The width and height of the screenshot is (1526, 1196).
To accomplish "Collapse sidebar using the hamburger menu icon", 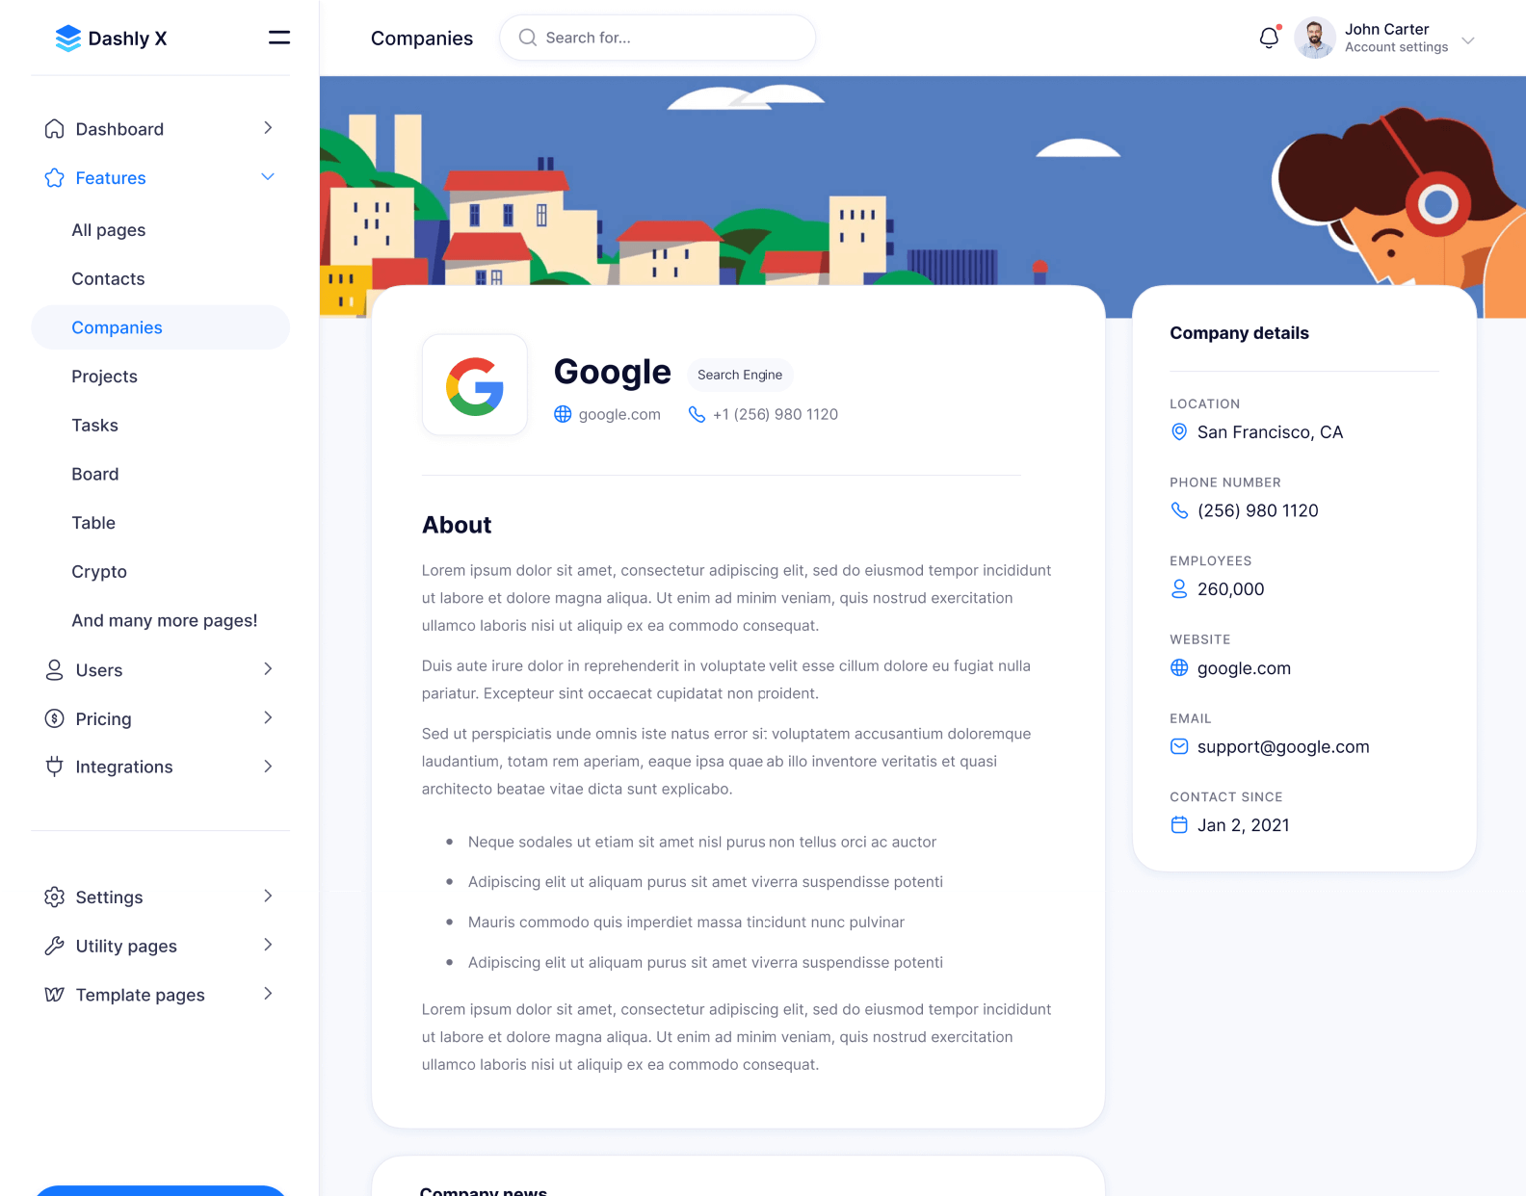I will click(278, 38).
